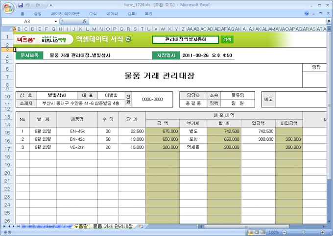Save the workbook with the floppy disk icon

[x=21, y=5]
